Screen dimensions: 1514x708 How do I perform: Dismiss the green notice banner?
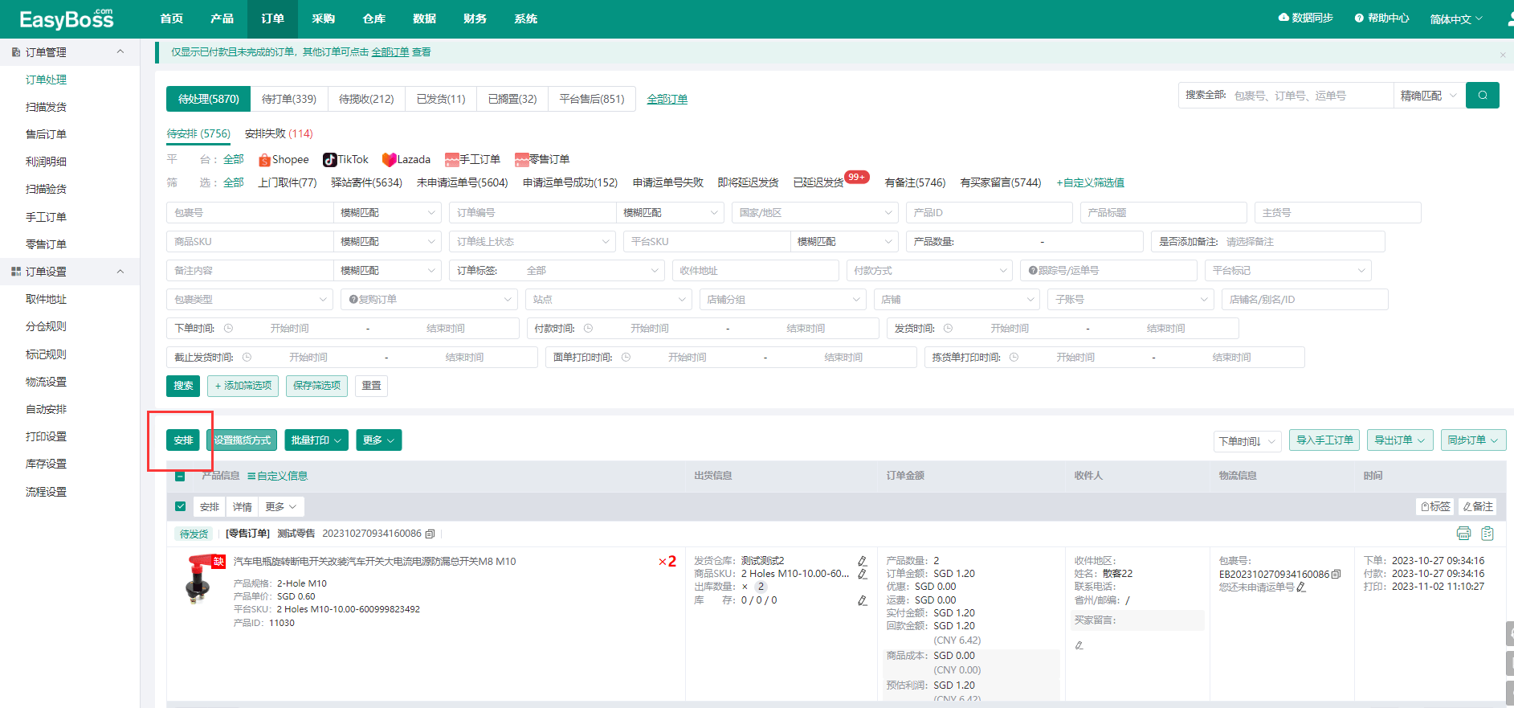pos(1502,55)
